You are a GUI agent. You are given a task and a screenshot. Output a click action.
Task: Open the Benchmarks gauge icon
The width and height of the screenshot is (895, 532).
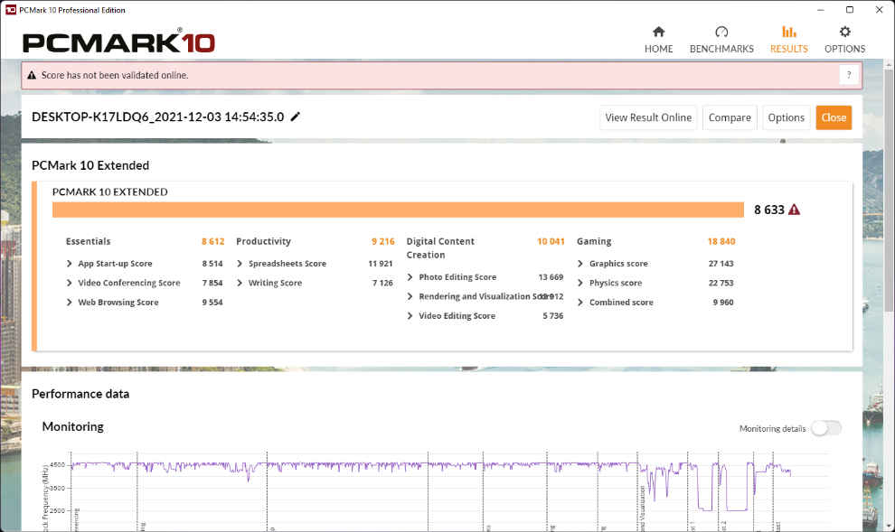[x=721, y=32]
